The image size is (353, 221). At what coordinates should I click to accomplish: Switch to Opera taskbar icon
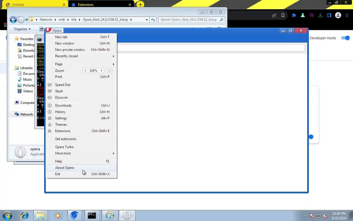[127, 215]
